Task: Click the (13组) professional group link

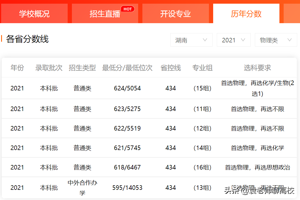Action: pyautogui.click(x=202, y=188)
